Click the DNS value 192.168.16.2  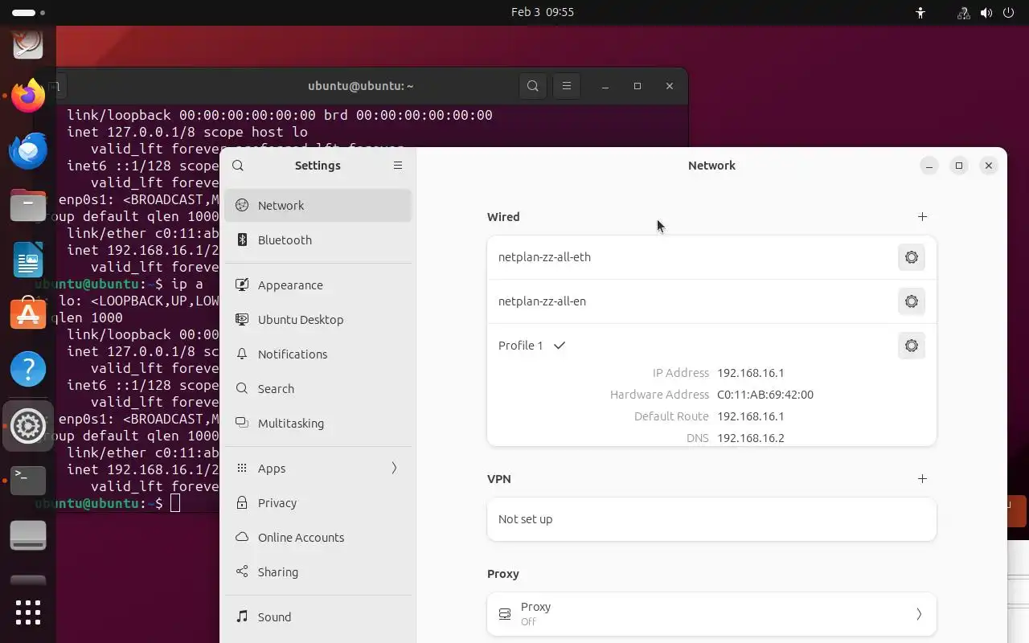[751, 438]
